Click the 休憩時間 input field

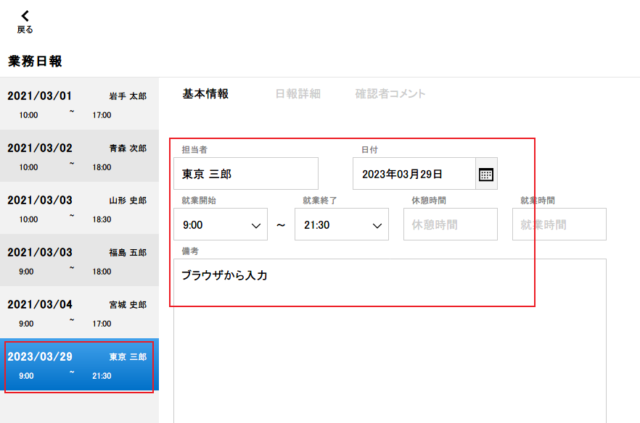click(450, 225)
